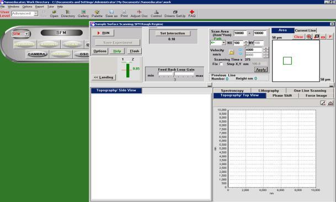Click the SCAN button in the SFM panel

tap(72, 45)
